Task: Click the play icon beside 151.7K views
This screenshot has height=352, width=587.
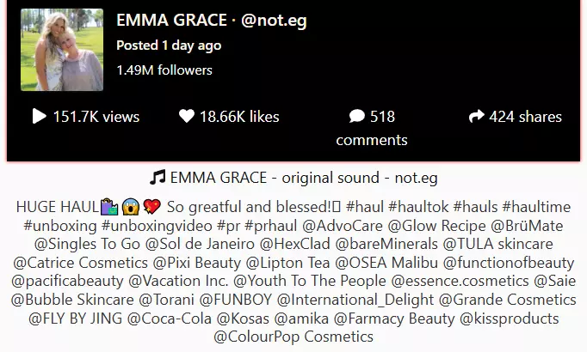Action: [x=40, y=116]
